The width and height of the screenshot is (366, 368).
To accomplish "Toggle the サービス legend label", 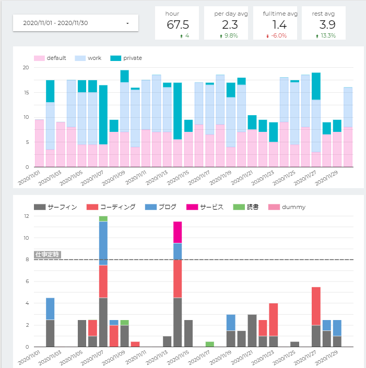I will tap(212, 207).
